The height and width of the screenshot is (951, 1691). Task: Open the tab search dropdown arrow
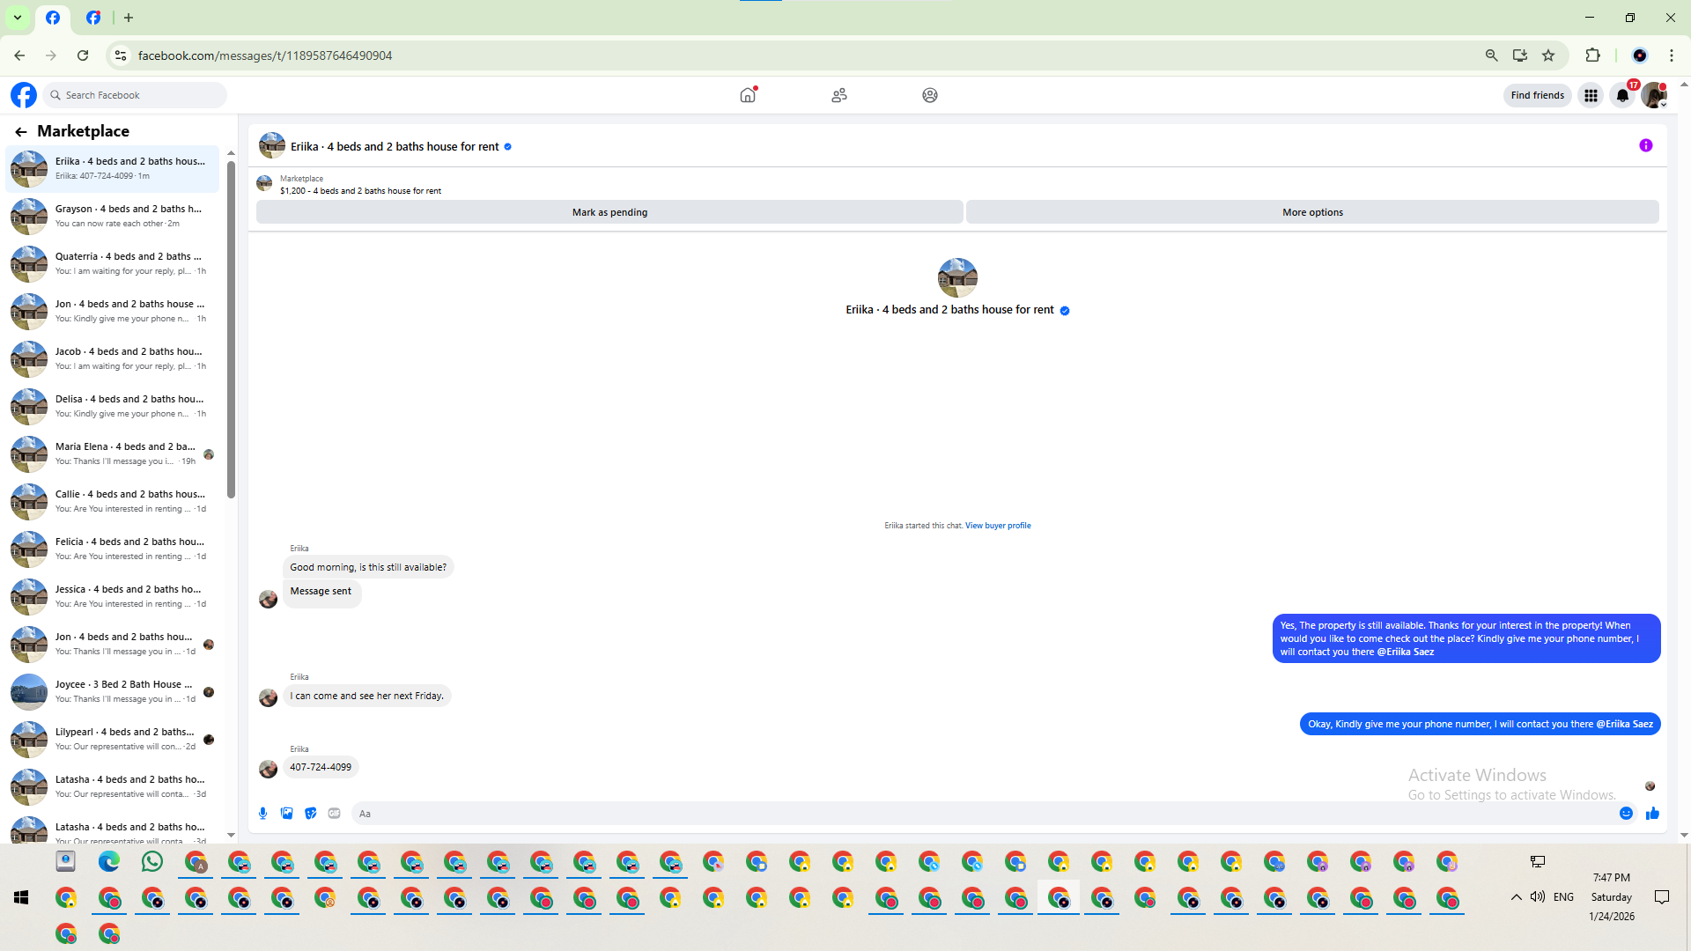(17, 18)
